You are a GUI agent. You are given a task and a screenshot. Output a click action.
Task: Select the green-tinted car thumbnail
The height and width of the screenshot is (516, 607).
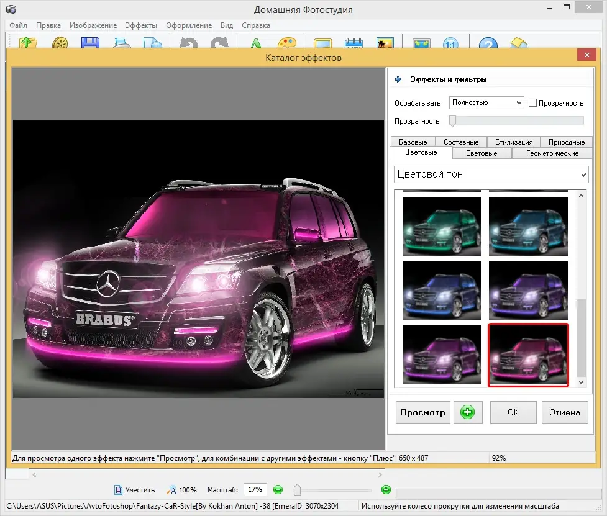click(442, 226)
